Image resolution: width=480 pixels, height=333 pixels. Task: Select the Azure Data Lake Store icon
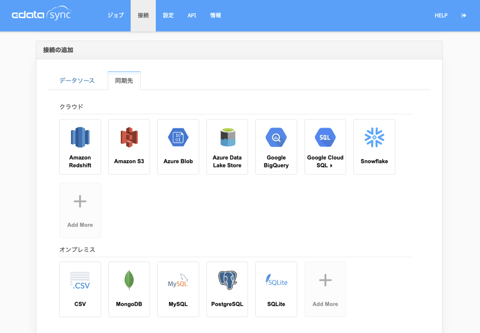point(227,138)
